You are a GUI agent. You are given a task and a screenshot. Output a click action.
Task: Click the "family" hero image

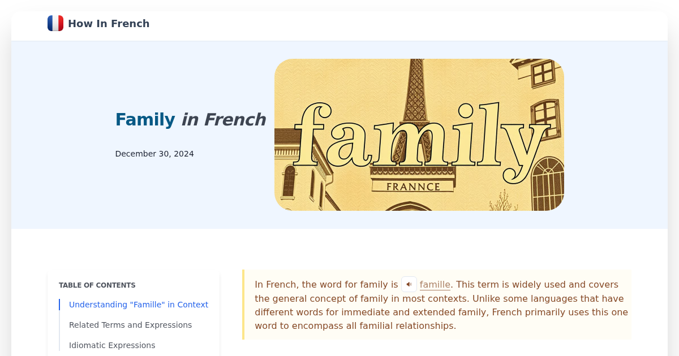coord(419,135)
